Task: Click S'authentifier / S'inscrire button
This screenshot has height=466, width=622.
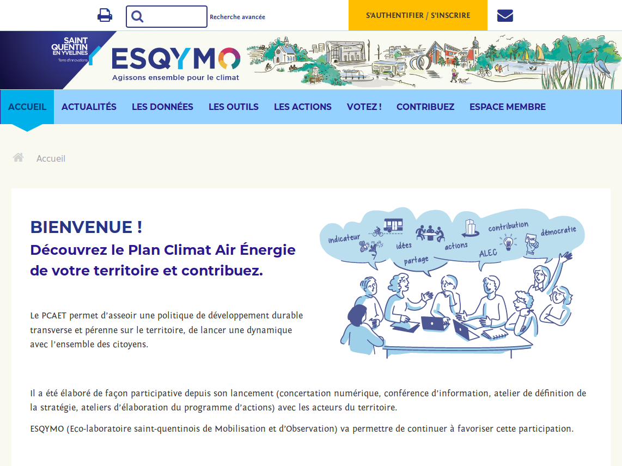Action: [418, 15]
